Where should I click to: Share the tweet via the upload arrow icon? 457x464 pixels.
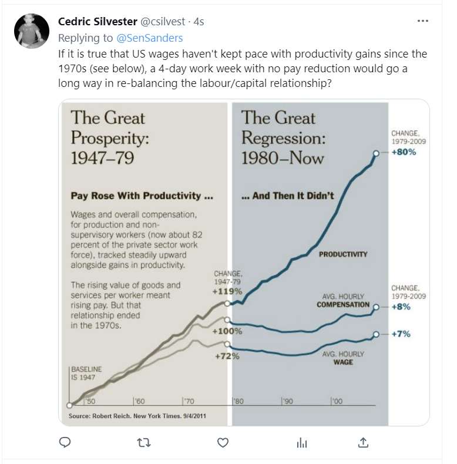363,442
